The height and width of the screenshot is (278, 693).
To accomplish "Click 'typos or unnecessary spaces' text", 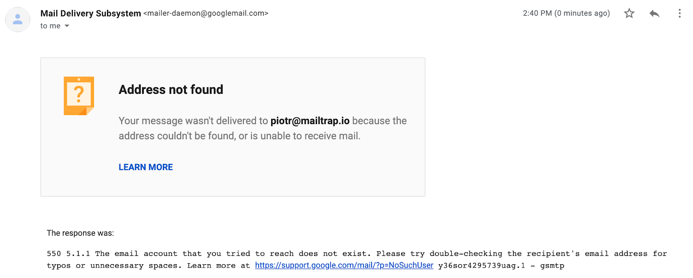I will 114,266.
